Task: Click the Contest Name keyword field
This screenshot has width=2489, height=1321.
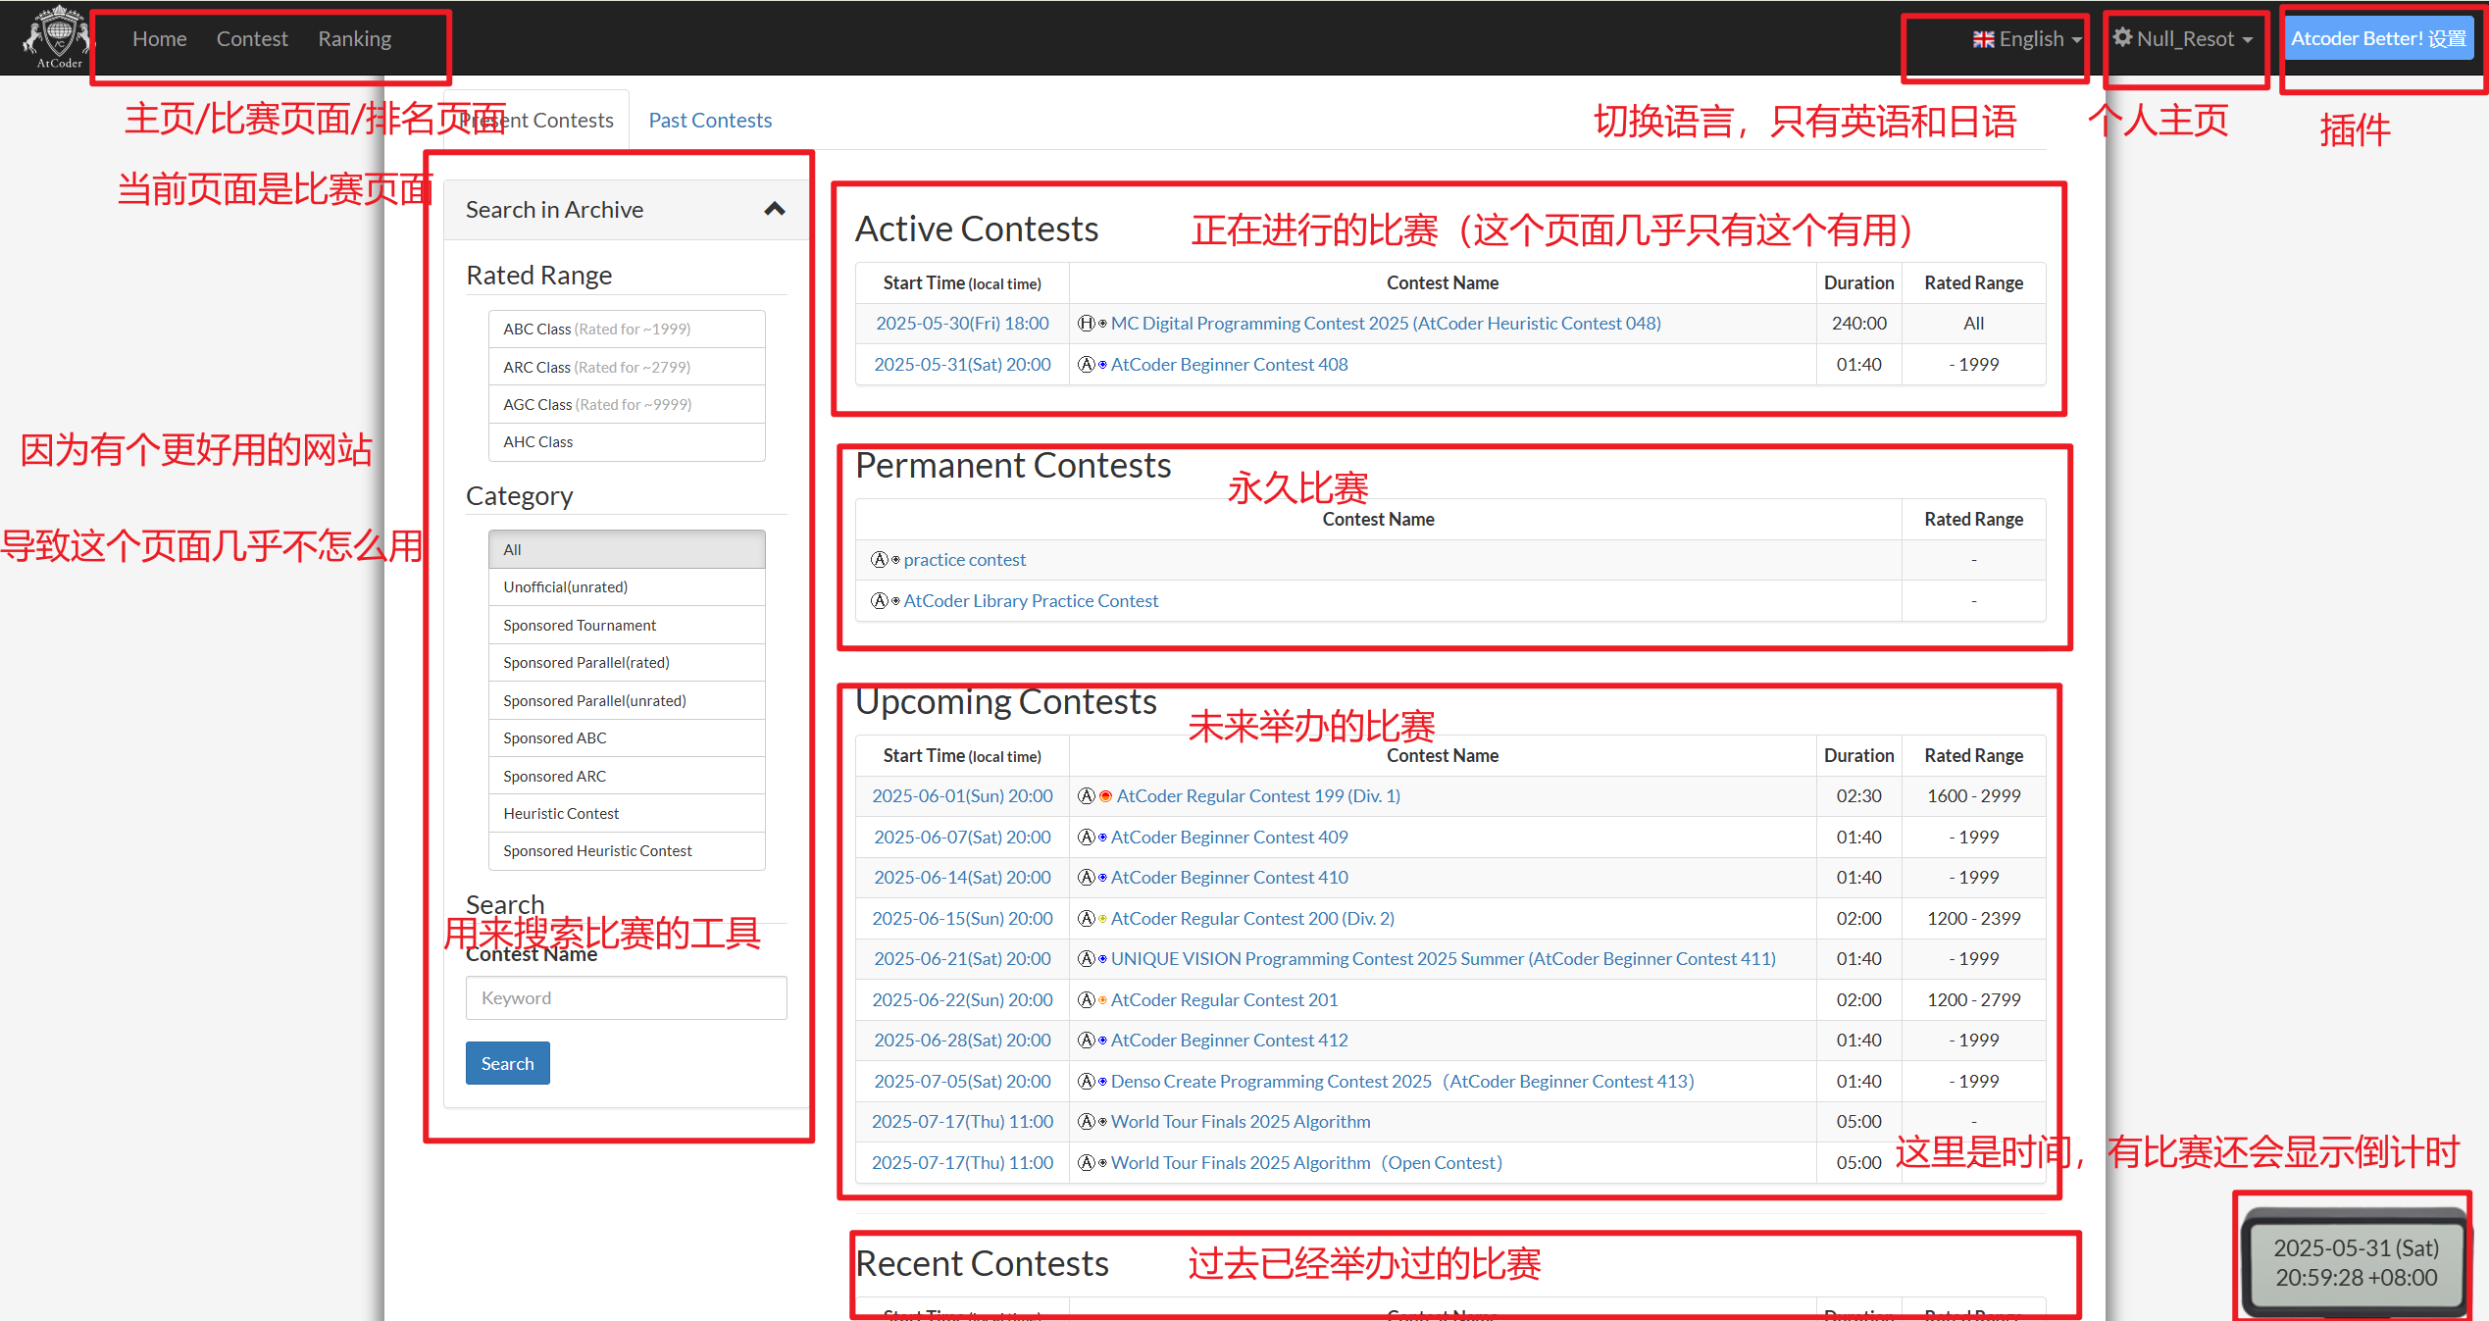Action: [626, 997]
